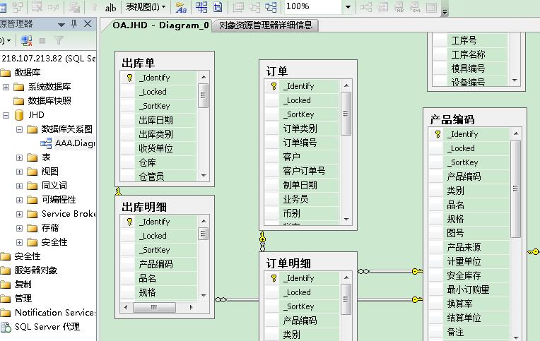Viewport: 540px width, 341px height.
Task: Click 出库明细 horizontal scrollbar thumb
Action: coord(154,307)
